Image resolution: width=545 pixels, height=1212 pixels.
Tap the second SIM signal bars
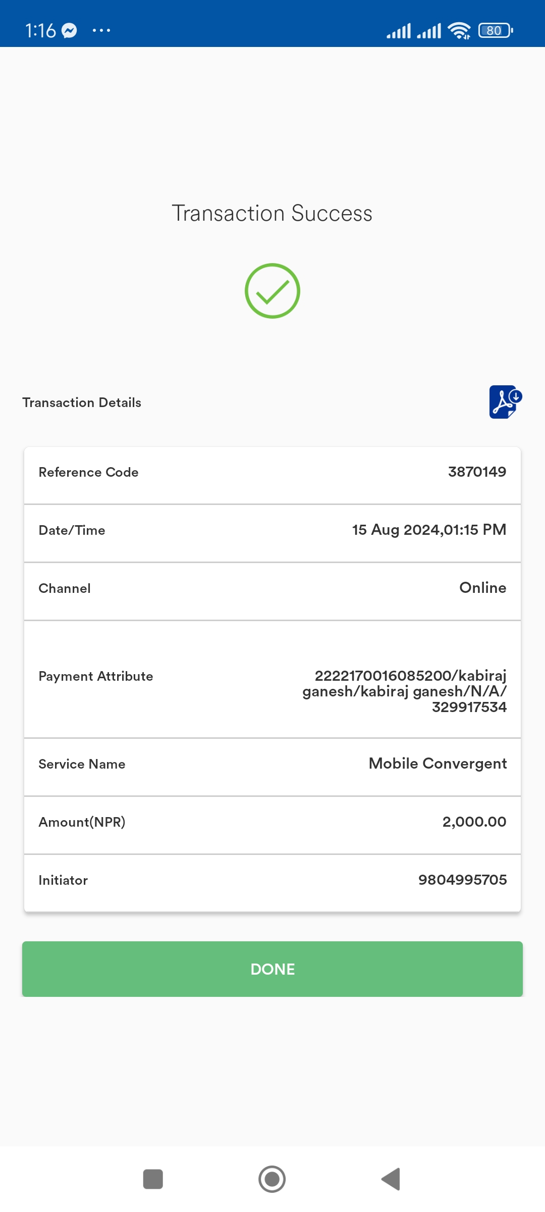point(429,31)
